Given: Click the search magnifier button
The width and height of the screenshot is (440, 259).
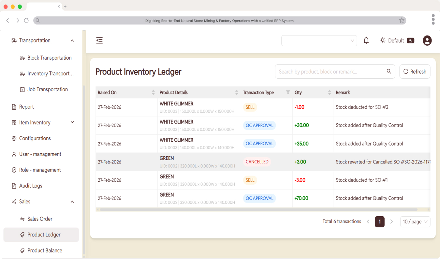Looking at the screenshot, I should [389, 71].
